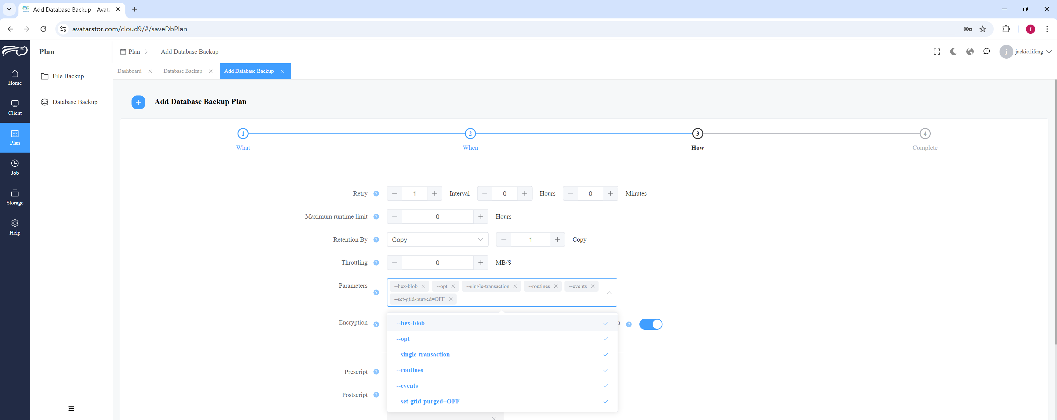The width and height of the screenshot is (1057, 420).
Task: Collapse the side menu hamburger icon
Action: (x=71, y=409)
